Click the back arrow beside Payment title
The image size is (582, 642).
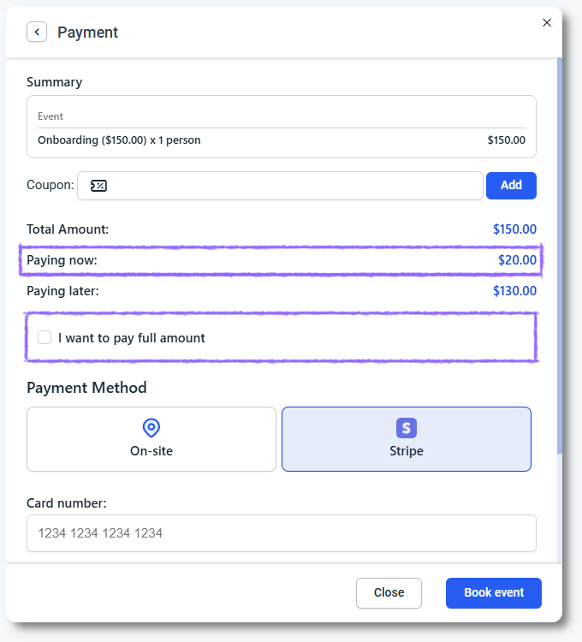click(37, 33)
